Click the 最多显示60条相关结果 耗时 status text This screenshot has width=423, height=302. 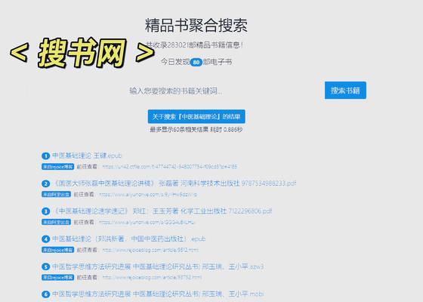pos(196,130)
